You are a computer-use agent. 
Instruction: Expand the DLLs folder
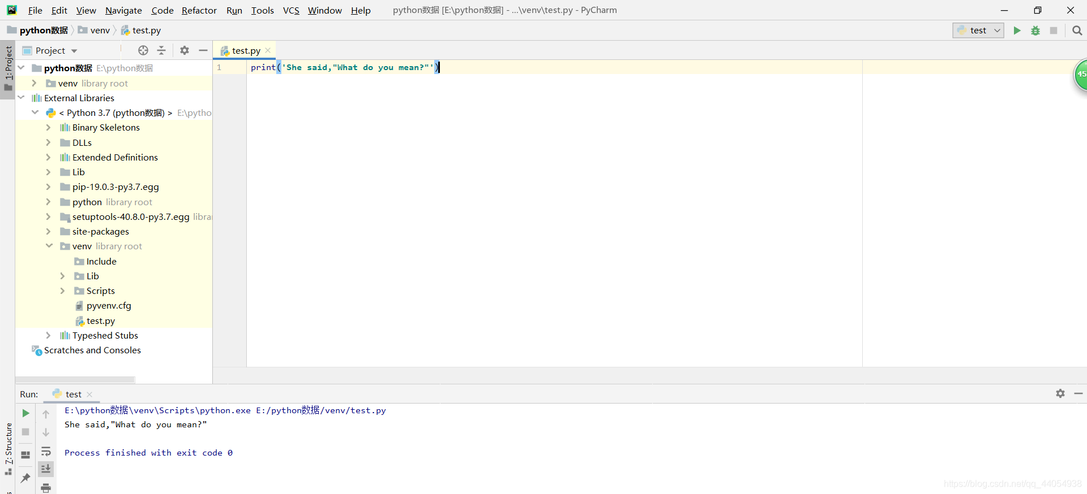pos(48,142)
